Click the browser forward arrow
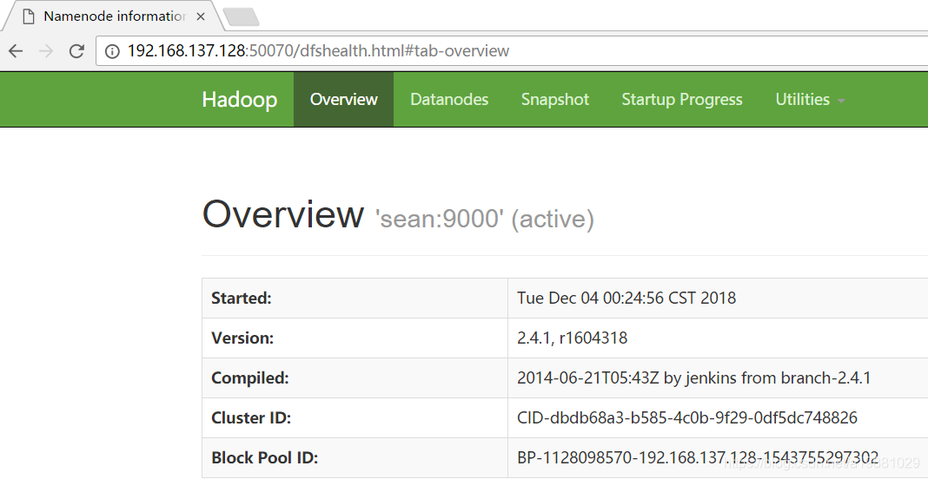The width and height of the screenshot is (928, 479). [x=45, y=51]
